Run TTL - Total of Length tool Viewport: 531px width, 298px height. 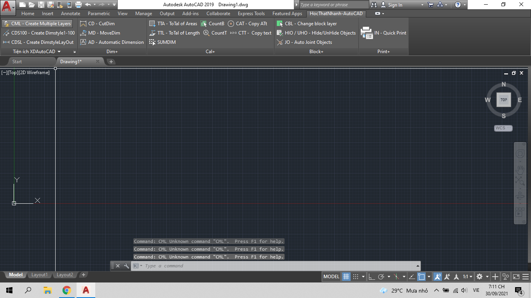[175, 33]
